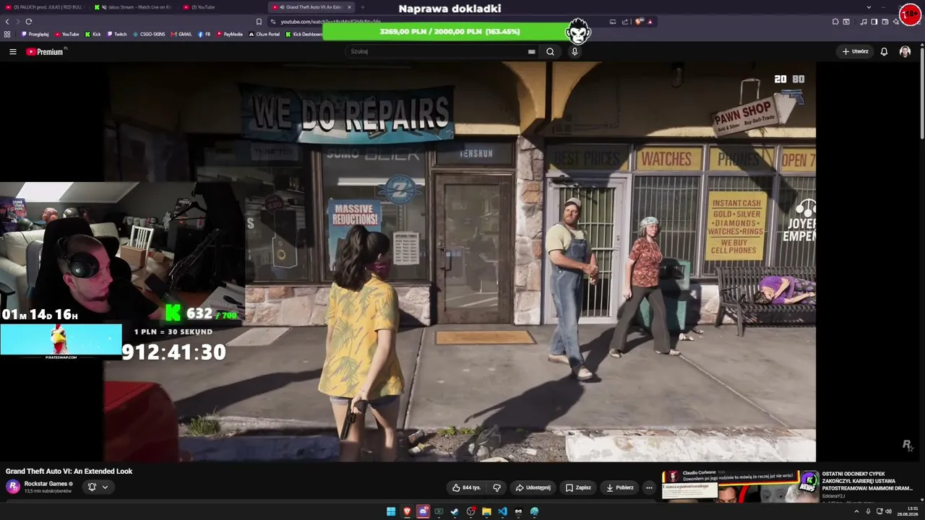Open the YouTube guide hamburger menu
This screenshot has height=520, width=925.
tap(12, 52)
